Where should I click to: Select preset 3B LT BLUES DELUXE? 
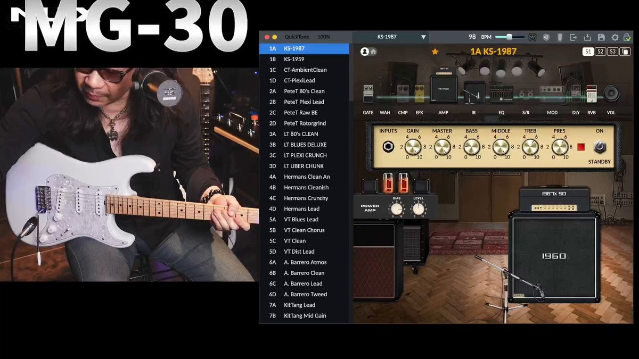304,145
